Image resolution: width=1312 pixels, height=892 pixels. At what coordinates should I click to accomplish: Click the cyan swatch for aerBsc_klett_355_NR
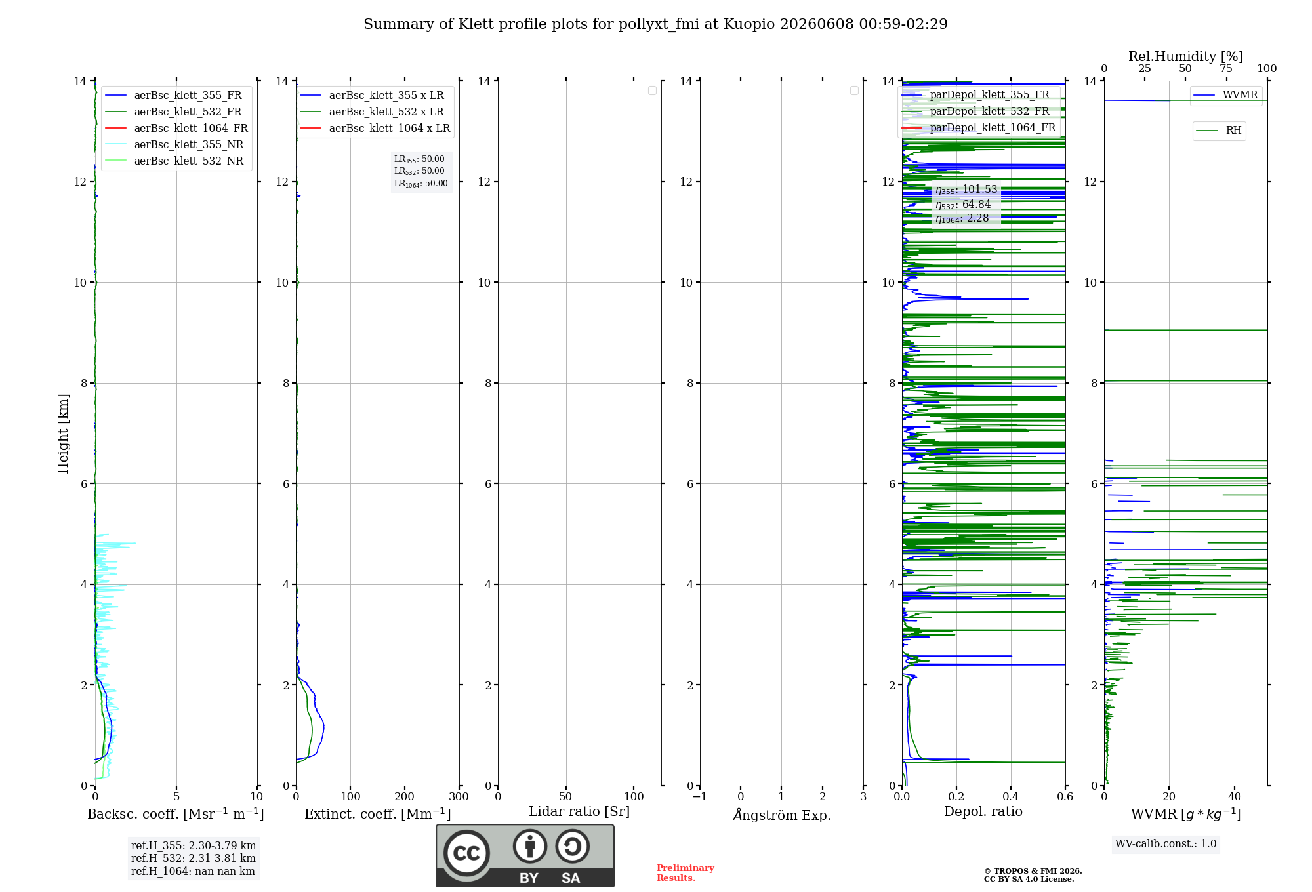pos(115,145)
